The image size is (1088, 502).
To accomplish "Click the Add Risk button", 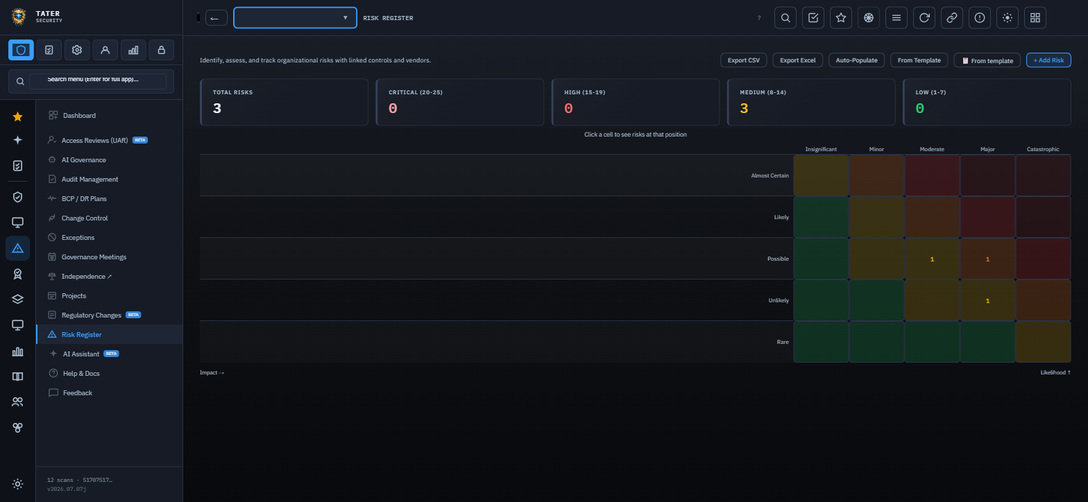I will (1048, 60).
